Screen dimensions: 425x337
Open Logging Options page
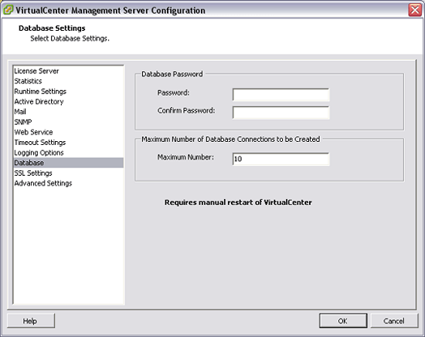[39, 153]
